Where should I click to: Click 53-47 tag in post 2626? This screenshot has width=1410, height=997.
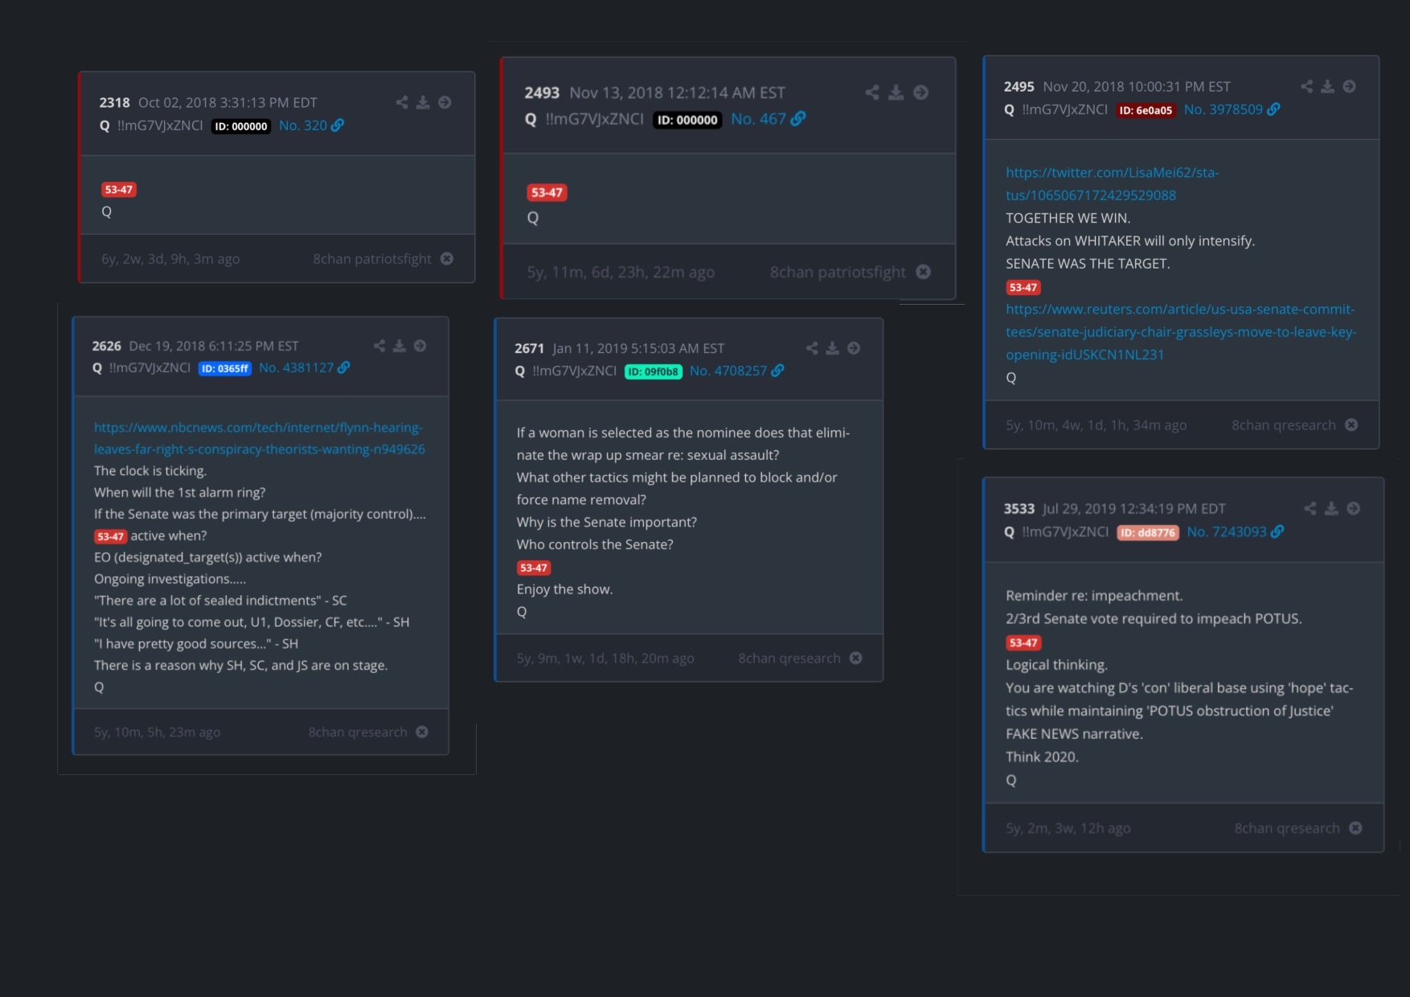pyautogui.click(x=111, y=536)
